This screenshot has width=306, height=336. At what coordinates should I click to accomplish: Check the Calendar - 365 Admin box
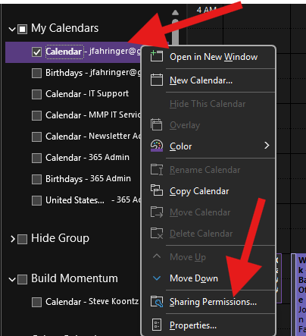[37, 159]
